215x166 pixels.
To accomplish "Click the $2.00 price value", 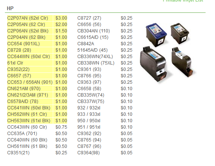I will pyautogui.click(x=61, y=25).
